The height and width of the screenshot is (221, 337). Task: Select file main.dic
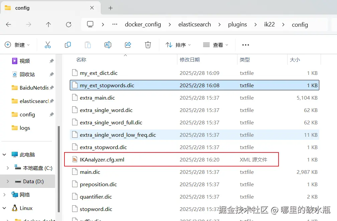click(x=194, y=172)
